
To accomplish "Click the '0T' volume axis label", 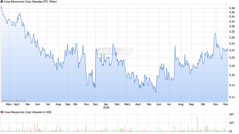I will pos(231,131).
